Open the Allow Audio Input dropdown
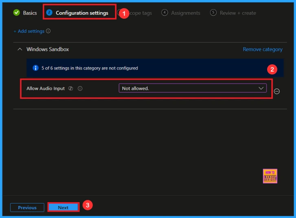Viewport: 296px width, 218px height. [192, 88]
